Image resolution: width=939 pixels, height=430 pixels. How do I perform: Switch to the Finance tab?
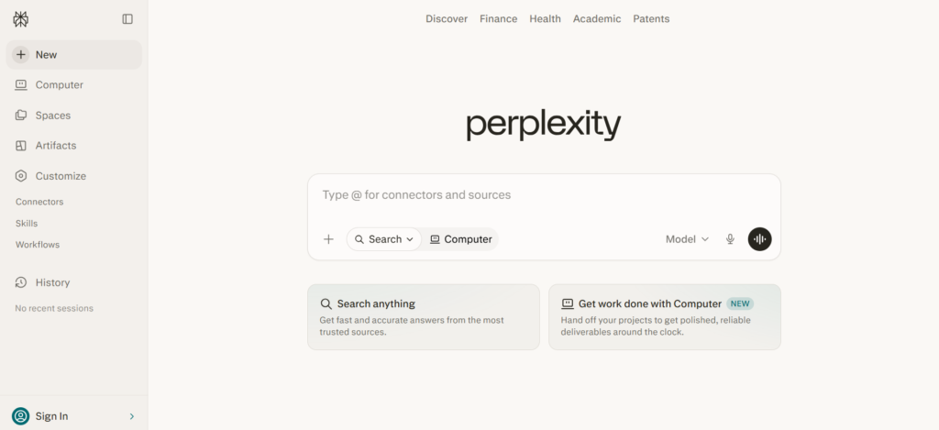coord(498,18)
